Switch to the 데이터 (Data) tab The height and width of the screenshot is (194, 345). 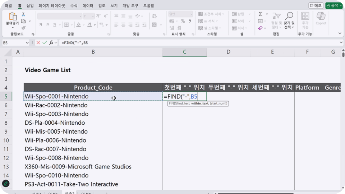88,6
